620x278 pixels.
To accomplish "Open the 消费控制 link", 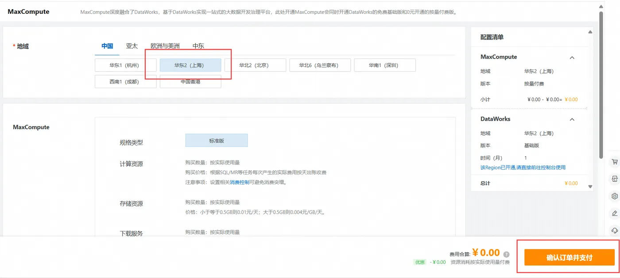I will 240,182.
